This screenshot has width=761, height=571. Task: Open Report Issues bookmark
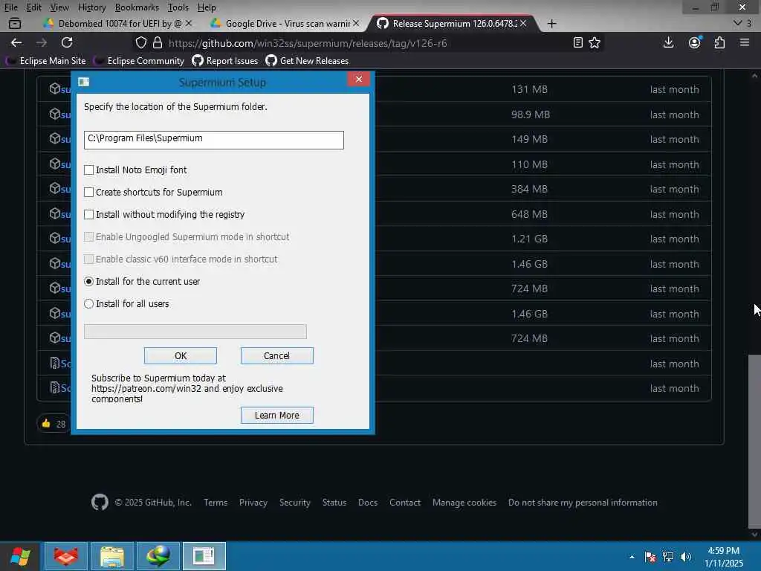point(224,61)
